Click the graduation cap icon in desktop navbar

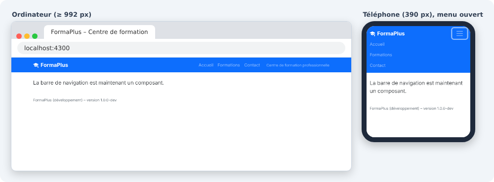pos(36,65)
